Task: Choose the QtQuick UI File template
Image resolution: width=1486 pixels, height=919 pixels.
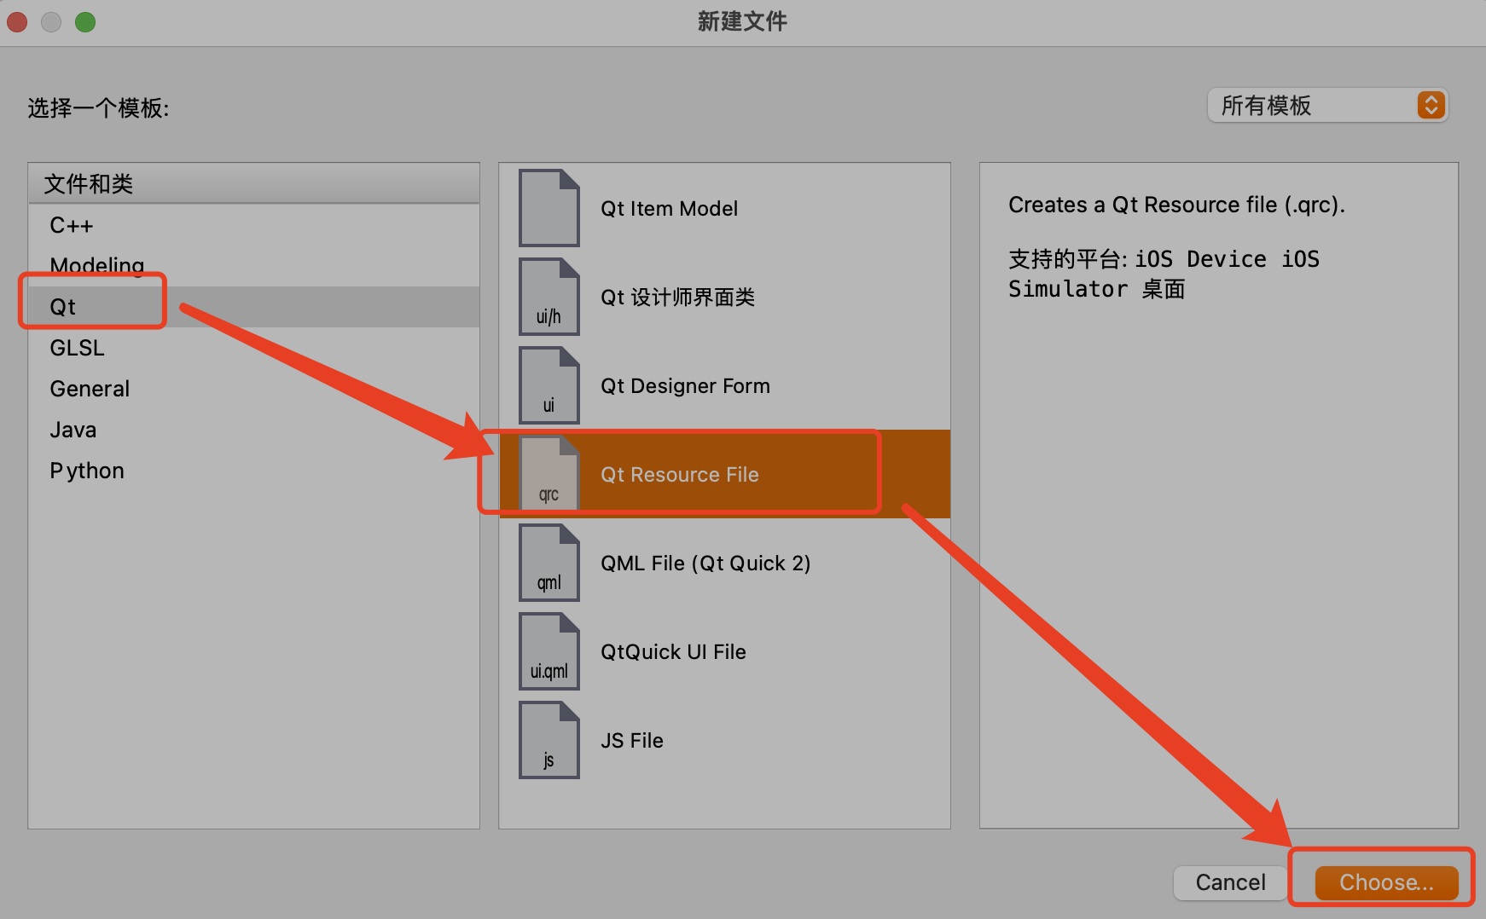Action: [x=724, y=651]
